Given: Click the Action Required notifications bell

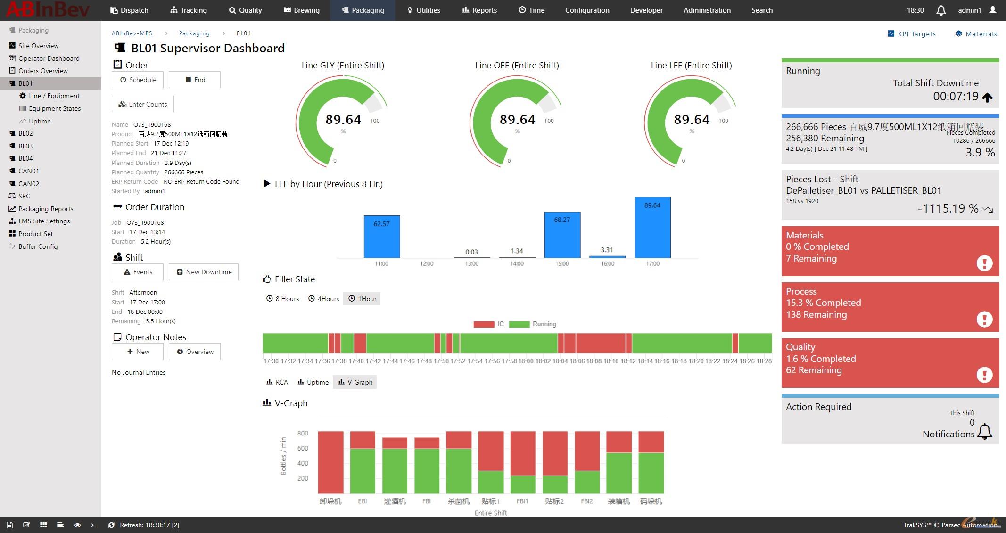Looking at the screenshot, I should [x=985, y=431].
